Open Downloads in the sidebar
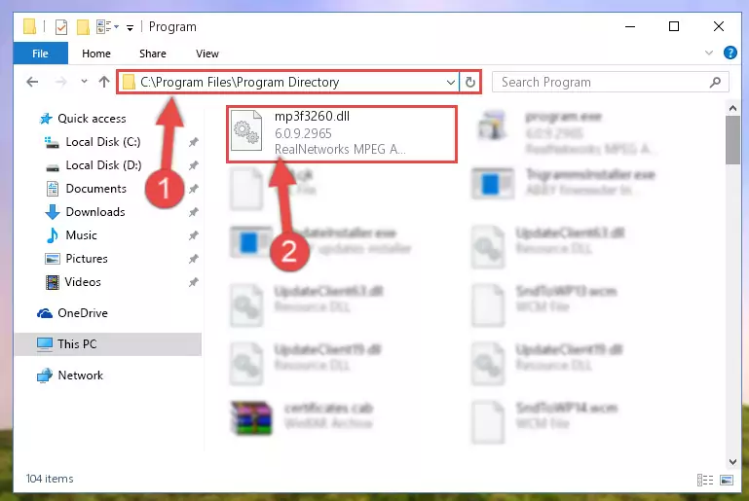The image size is (749, 501). [x=85, y=212]
